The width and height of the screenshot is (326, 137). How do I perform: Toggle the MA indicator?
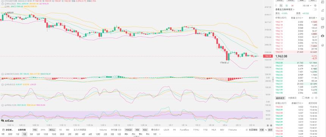coord(35,130)
